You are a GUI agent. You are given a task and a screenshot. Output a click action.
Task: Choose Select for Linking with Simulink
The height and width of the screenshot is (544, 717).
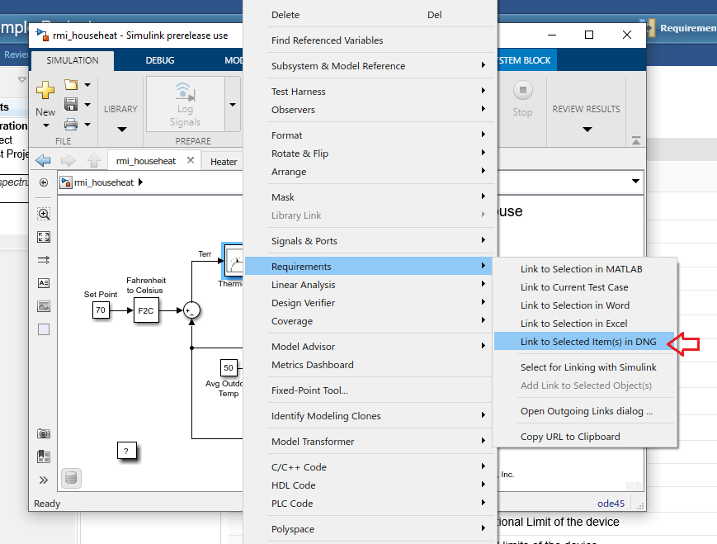pos(584,367)
